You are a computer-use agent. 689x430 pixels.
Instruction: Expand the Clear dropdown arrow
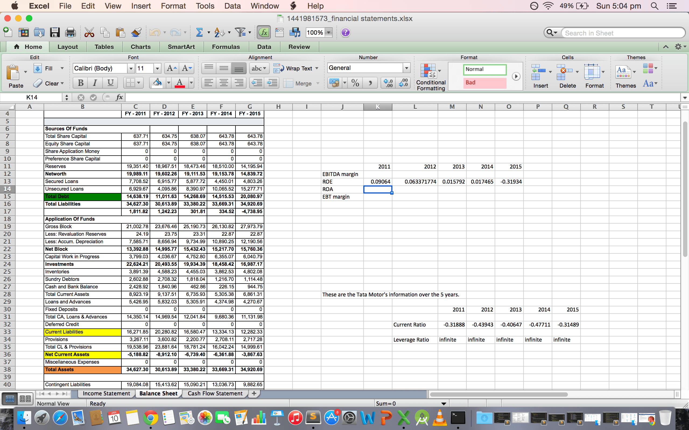tap(62, 83)
